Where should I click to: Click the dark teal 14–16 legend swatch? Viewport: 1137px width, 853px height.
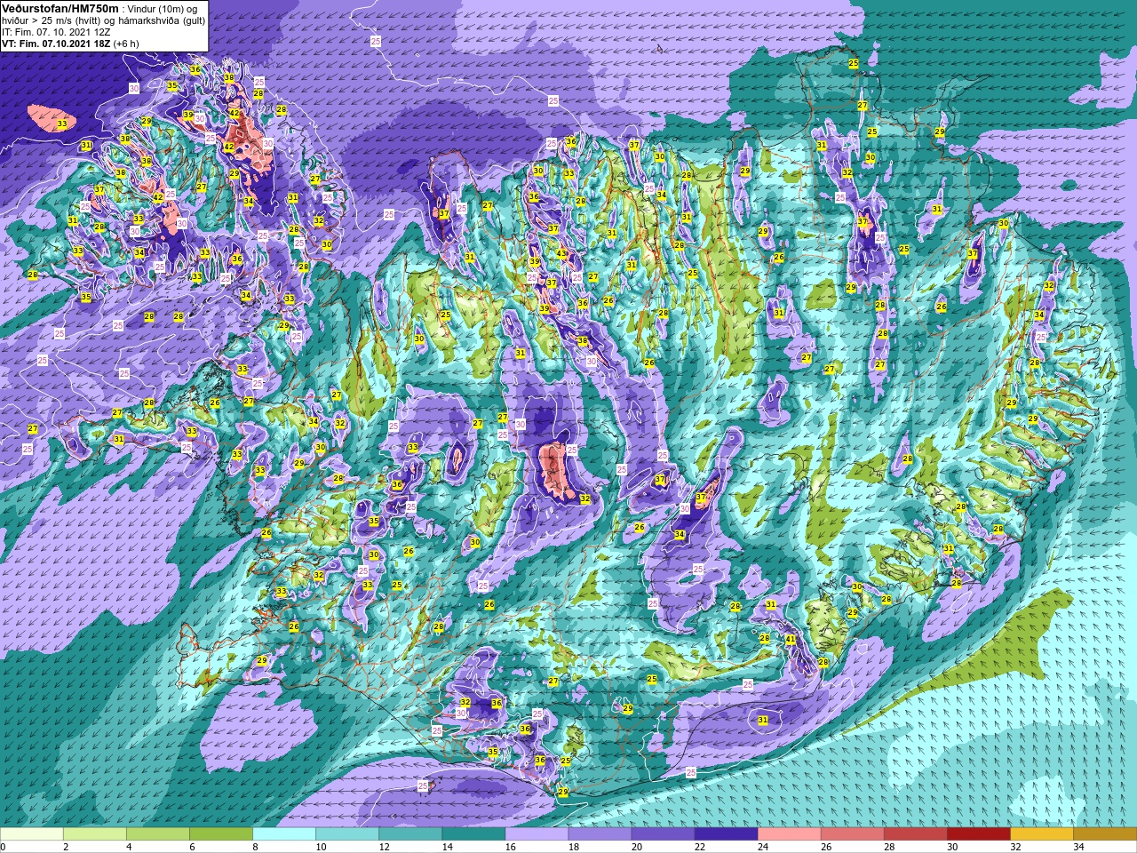(x=473, y=834)
